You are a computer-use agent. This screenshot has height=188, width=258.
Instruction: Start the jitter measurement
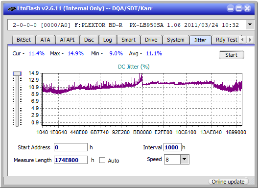coord(232,55)
